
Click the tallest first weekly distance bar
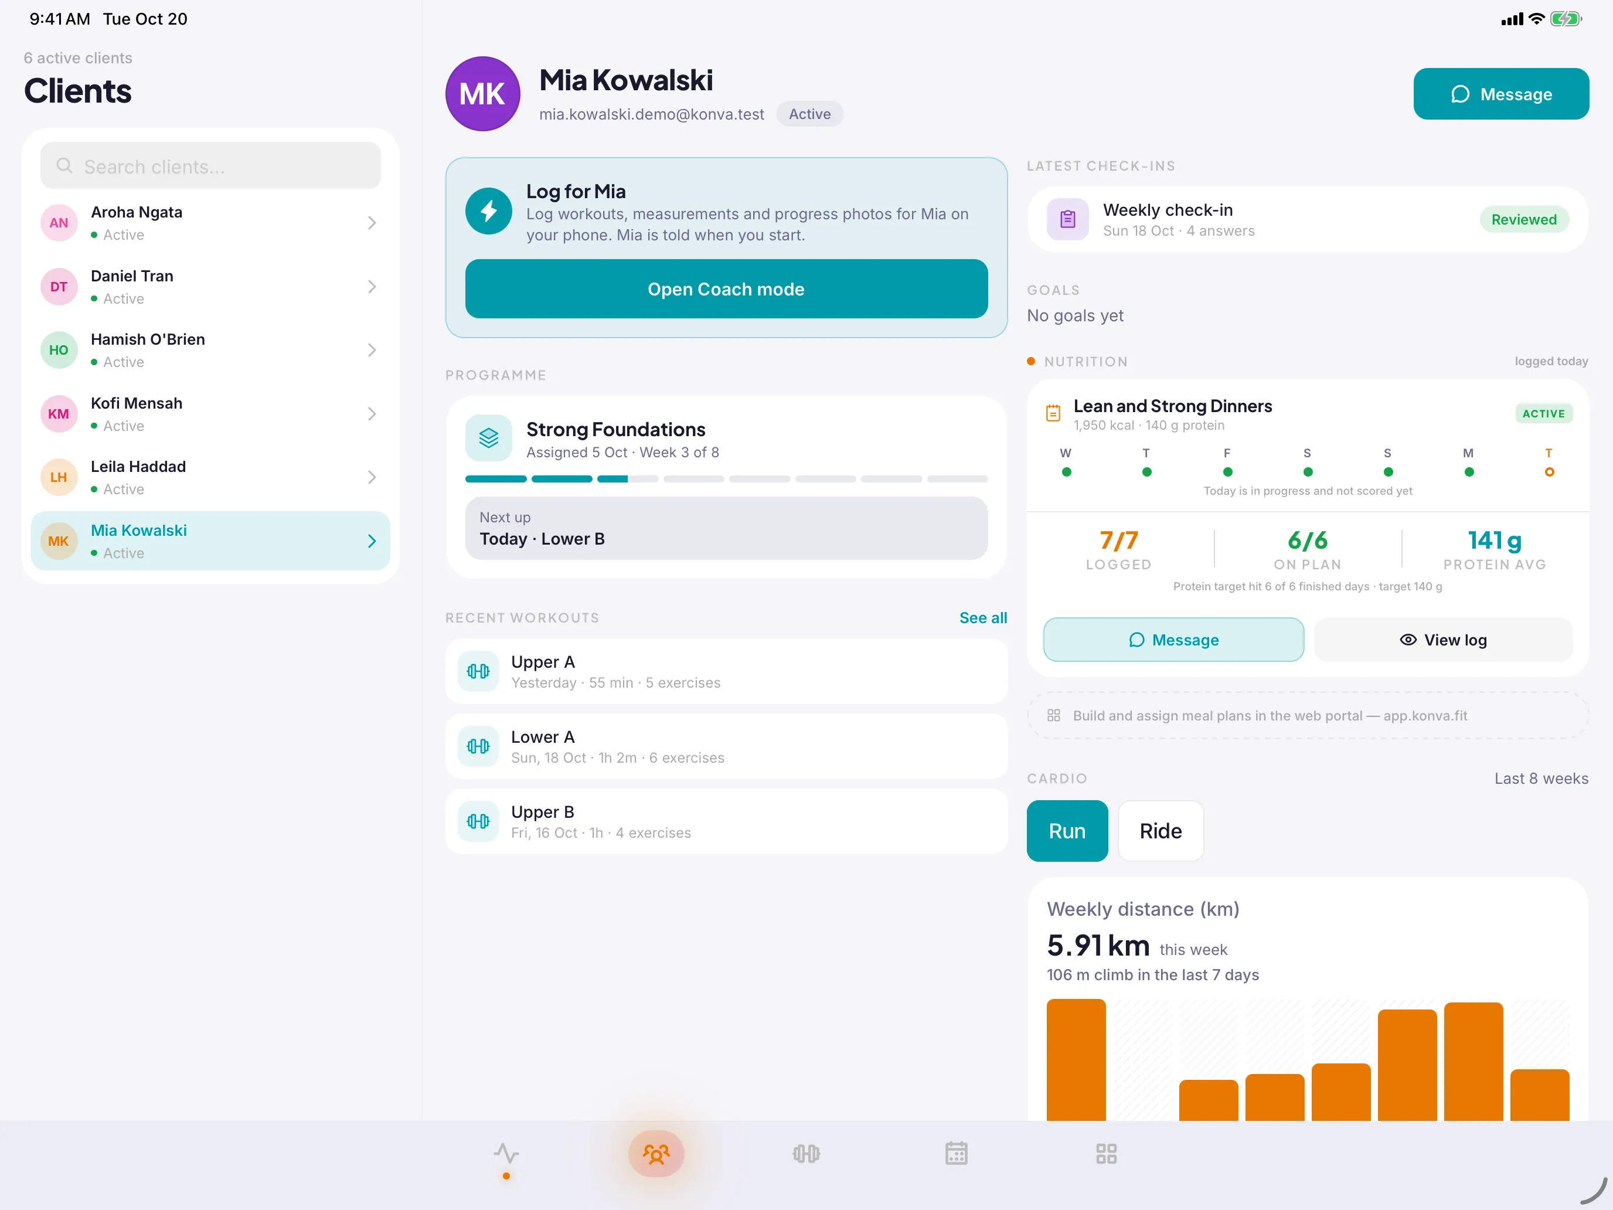(x=1076, y=1060)
